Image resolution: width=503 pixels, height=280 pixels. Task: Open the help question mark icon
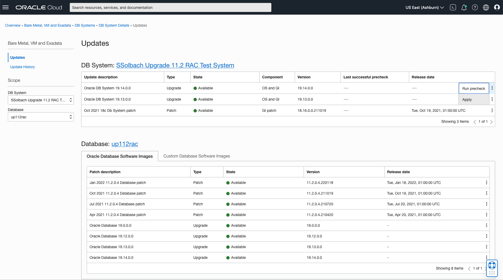475,7
